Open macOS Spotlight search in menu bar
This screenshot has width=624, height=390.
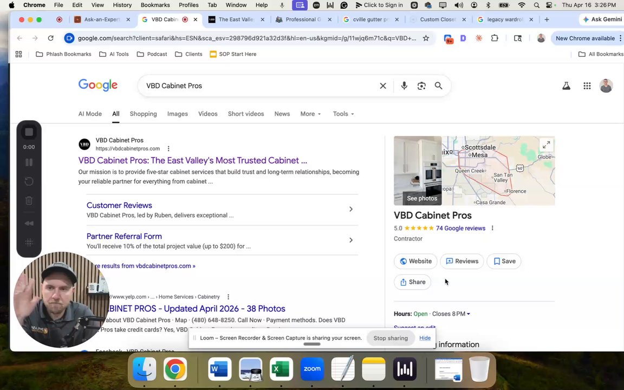coord(537,5)
